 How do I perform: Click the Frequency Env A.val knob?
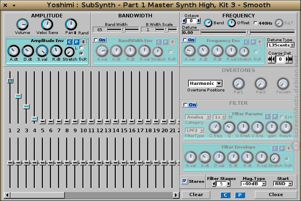pos(190,51)
